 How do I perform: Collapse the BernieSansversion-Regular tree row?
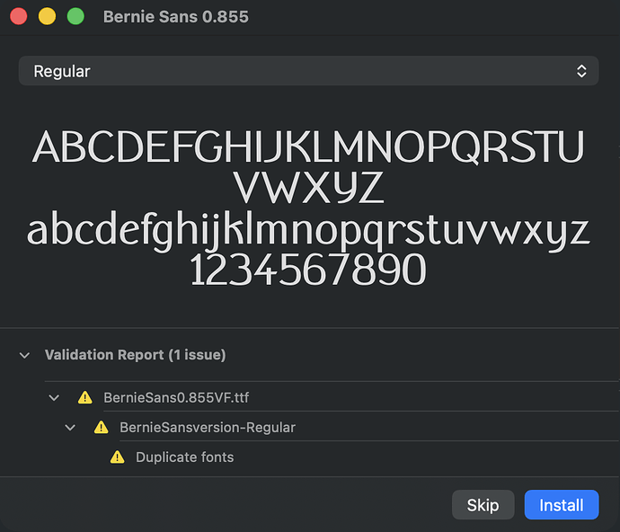[x=71, y=428]
